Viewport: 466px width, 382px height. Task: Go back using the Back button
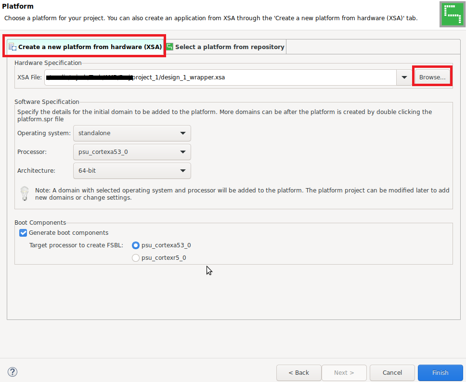(x=298, y=372)
